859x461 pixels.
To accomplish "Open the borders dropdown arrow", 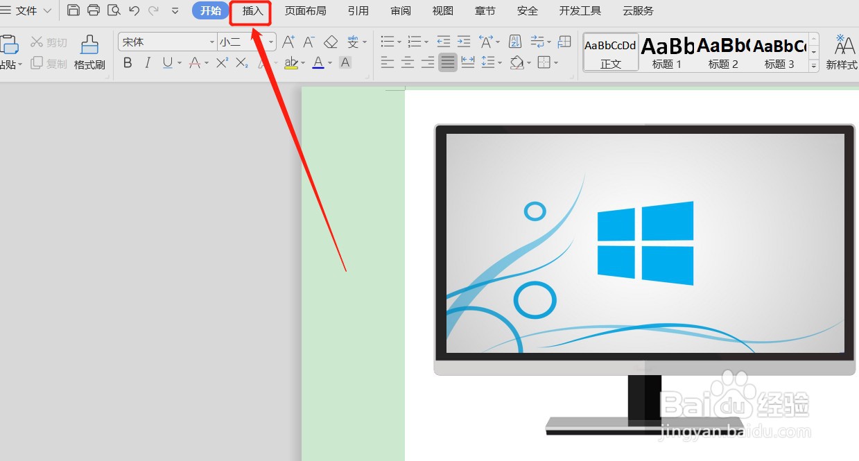I will (556, 63).
